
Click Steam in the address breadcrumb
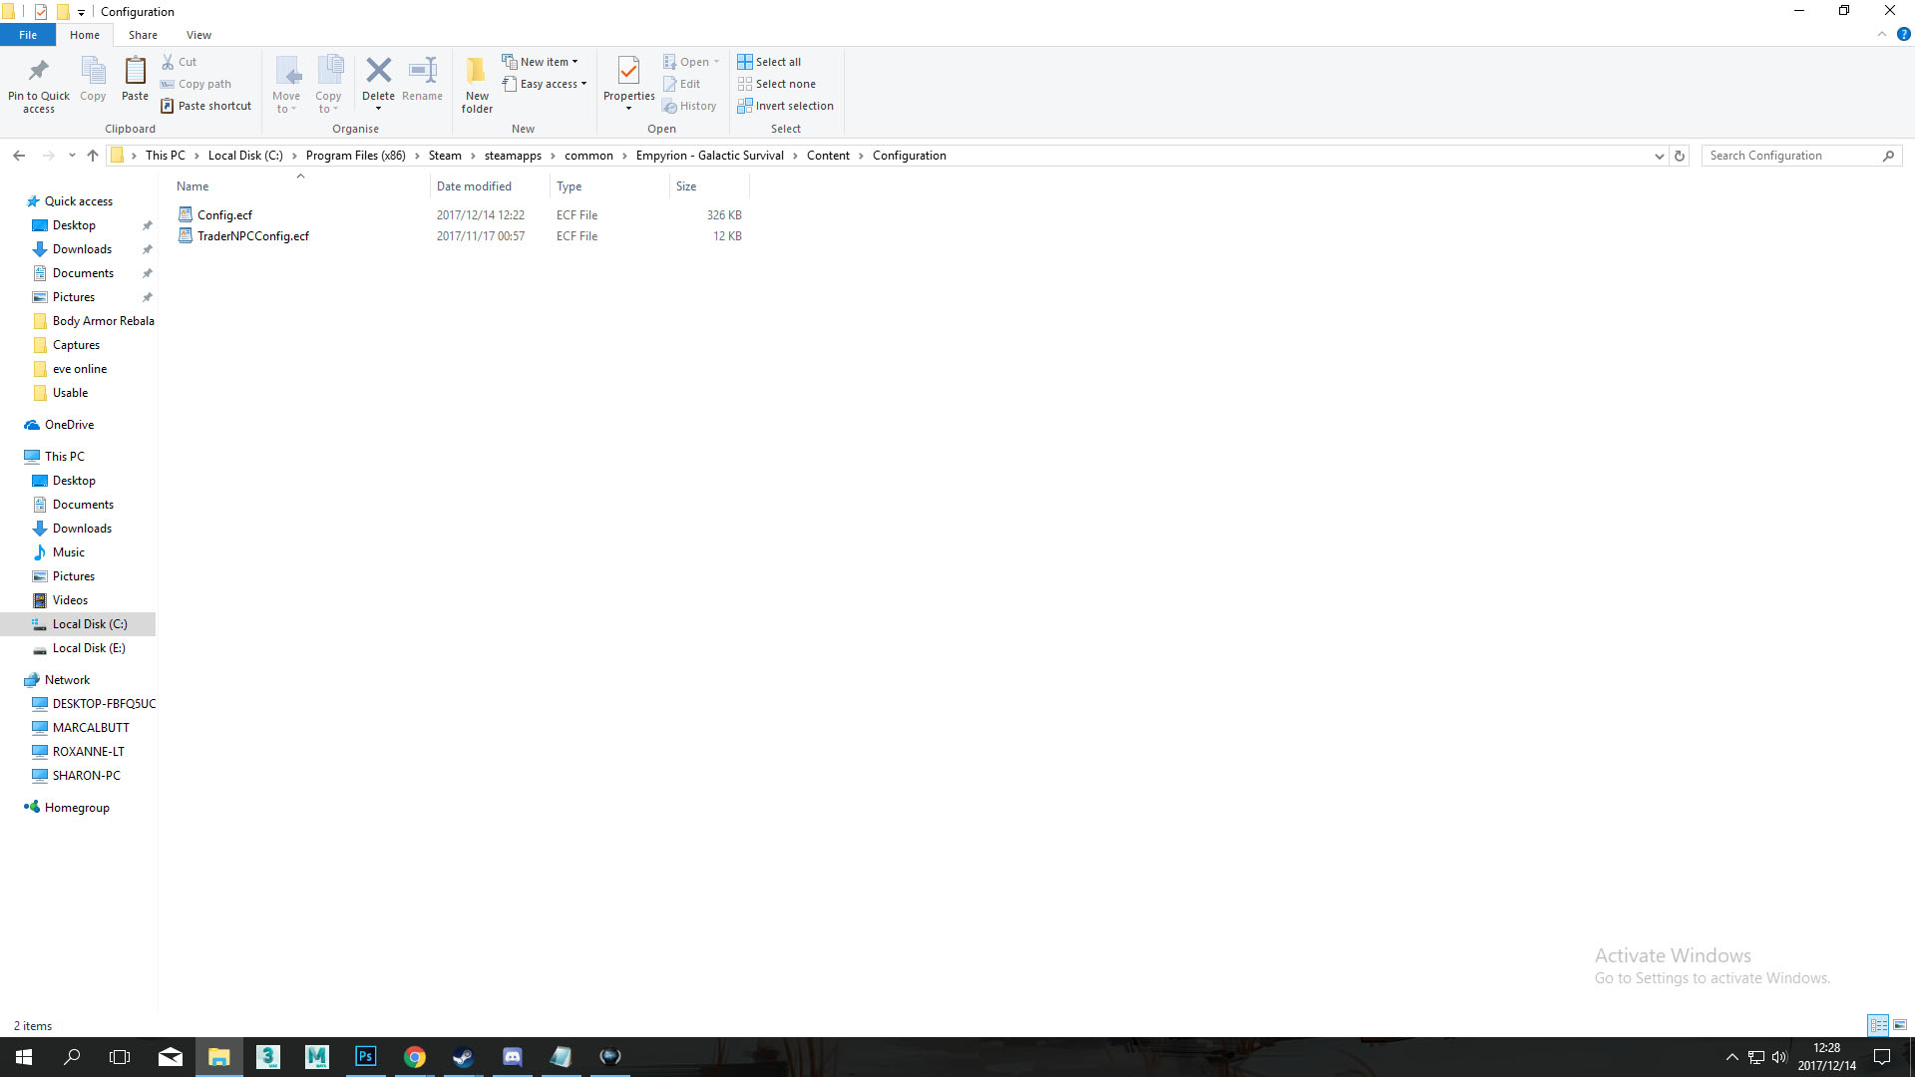click(445, 156)
